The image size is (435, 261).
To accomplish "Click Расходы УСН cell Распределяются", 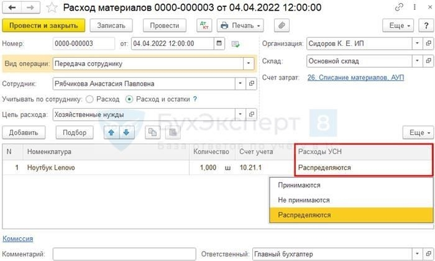I will tap(364, 168).
